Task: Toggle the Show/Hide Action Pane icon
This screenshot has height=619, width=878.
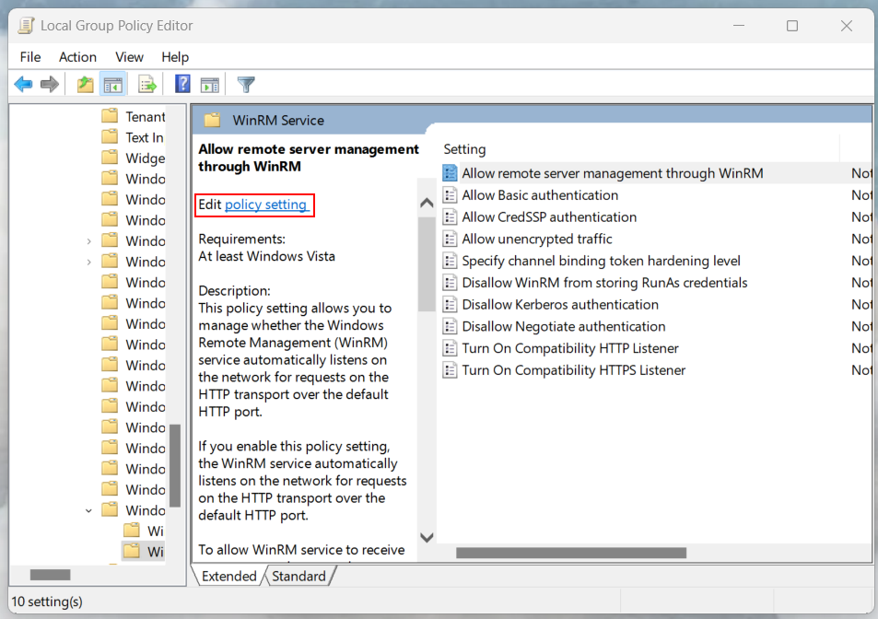Action: (209, 85)
